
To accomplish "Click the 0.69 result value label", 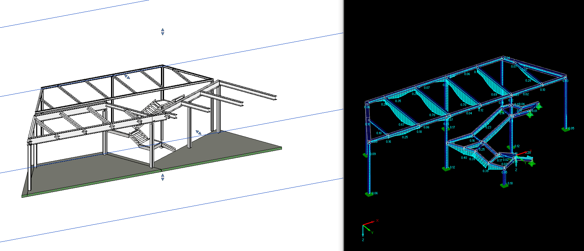I will pyautogui.click(x=494, y=95).
